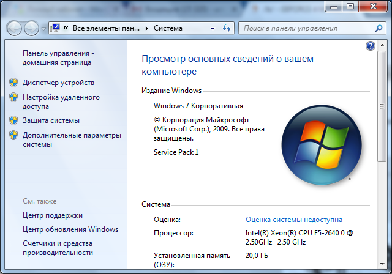Click shield icon beside 'Защита системы'
This screenshot has width=392, height=274.
pos(13,120)
